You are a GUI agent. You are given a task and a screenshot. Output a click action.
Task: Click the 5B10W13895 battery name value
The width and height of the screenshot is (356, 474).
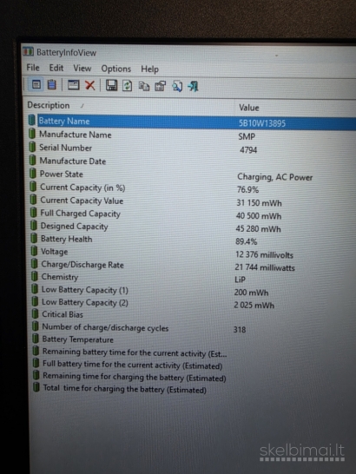pos(262,123)
